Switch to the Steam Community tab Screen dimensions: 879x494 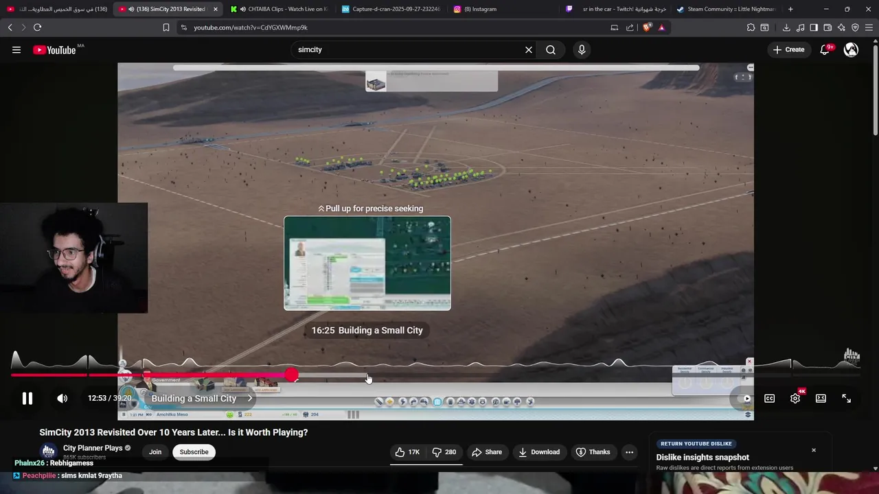click(x=726, y=9)
